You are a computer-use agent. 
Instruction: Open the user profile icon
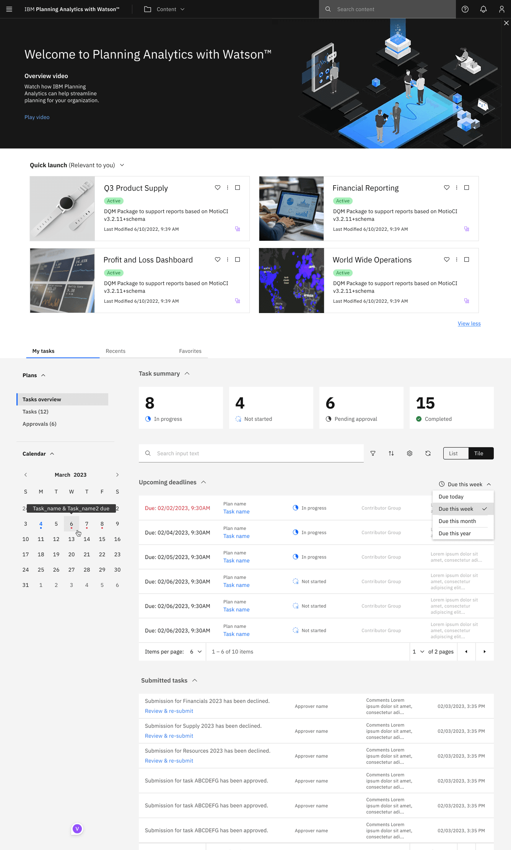pos(502,9)
